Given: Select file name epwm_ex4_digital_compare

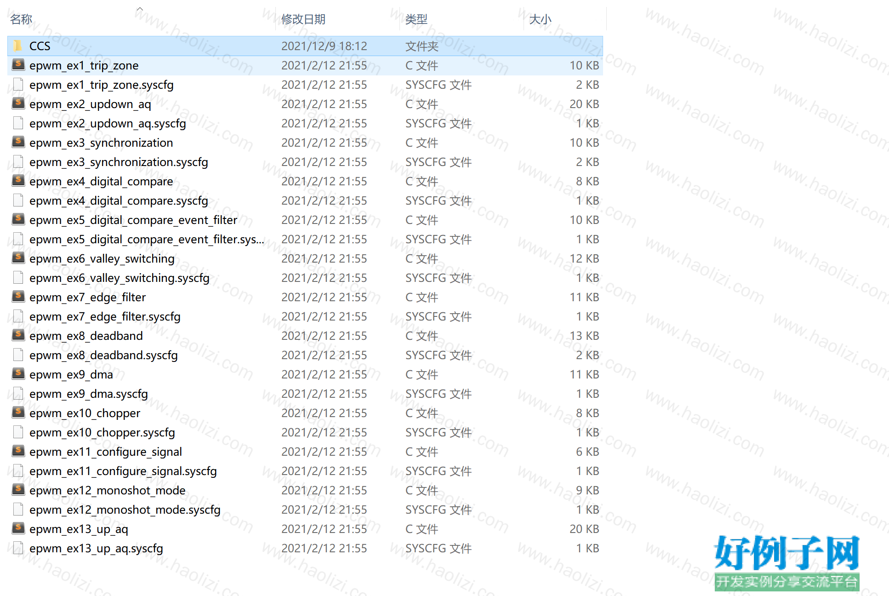Looking at the screenshot, I should pyautogui.click(x=101, y=181).
